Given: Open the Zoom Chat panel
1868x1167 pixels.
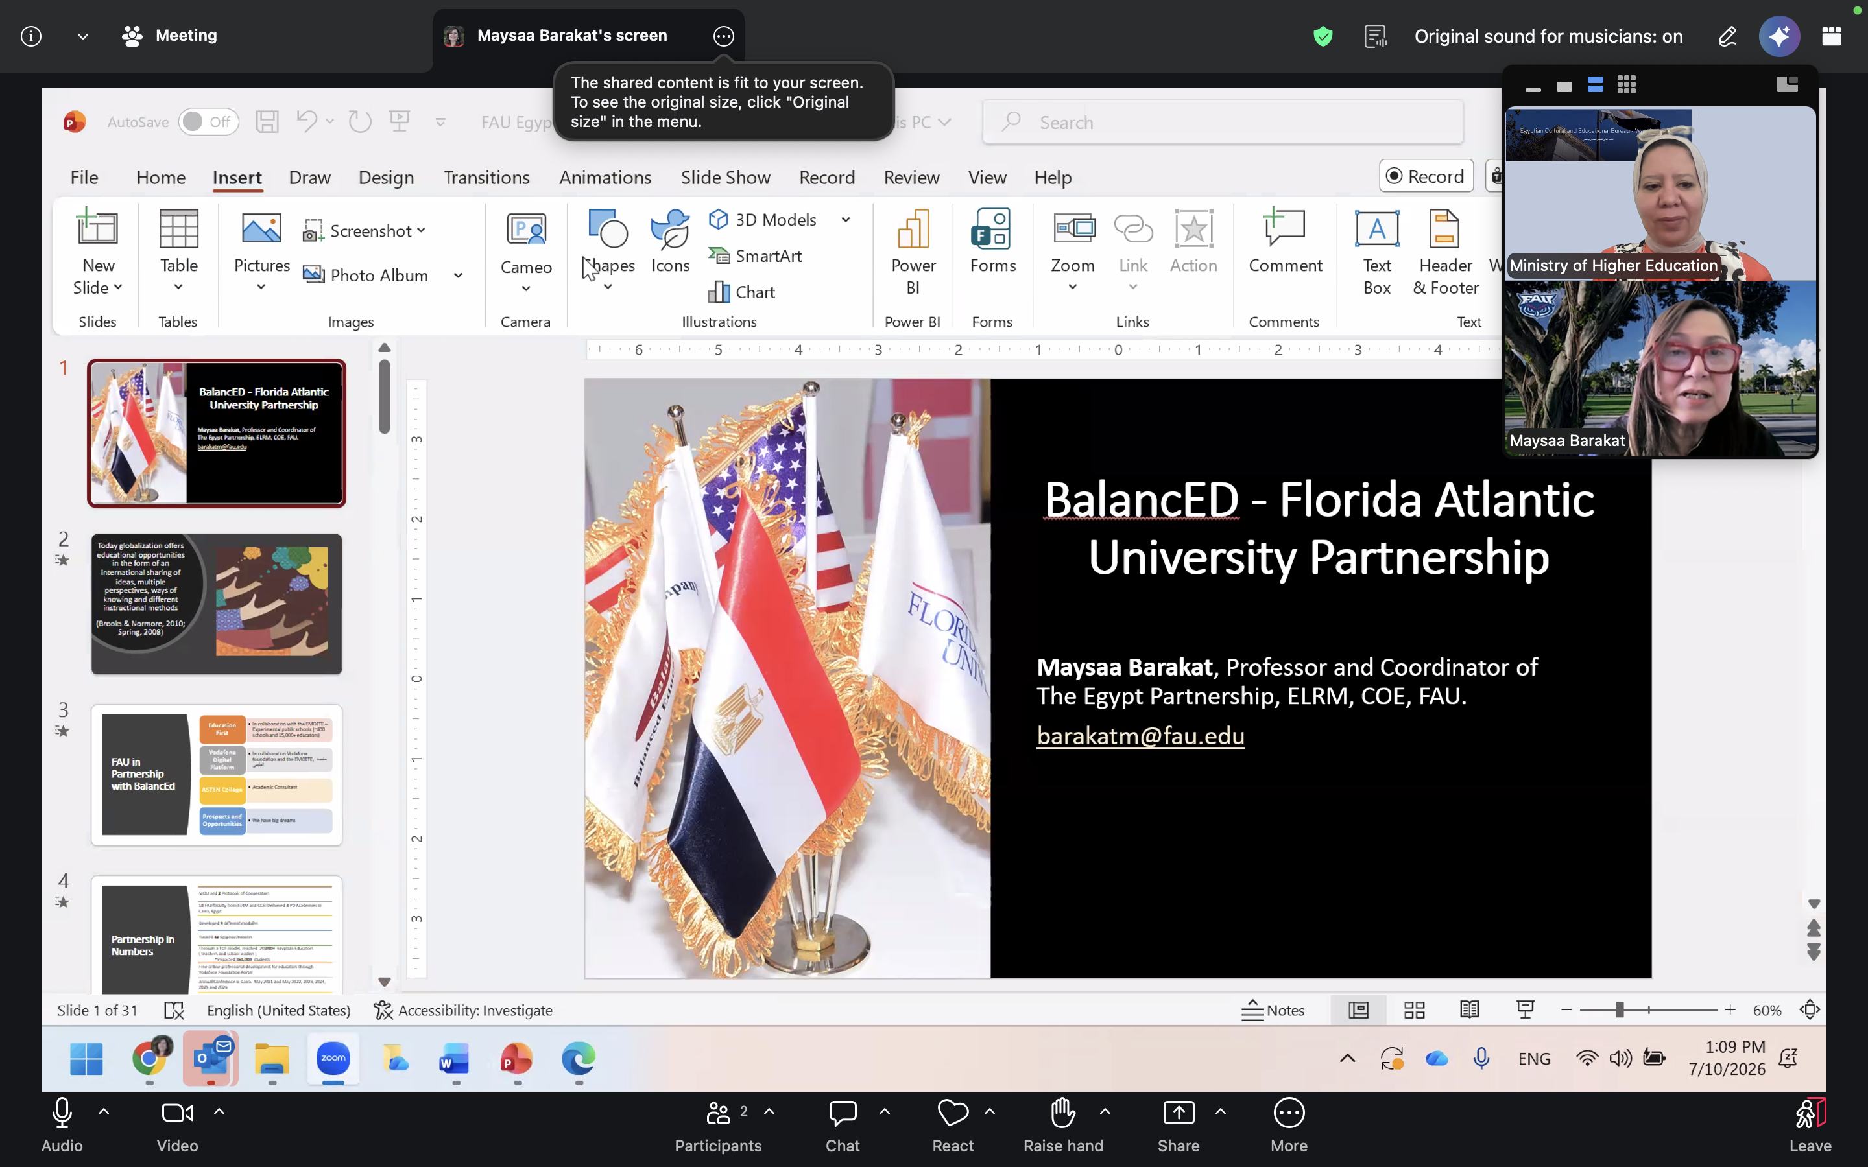Looking at the screenshot, I should pos(842,1126).
